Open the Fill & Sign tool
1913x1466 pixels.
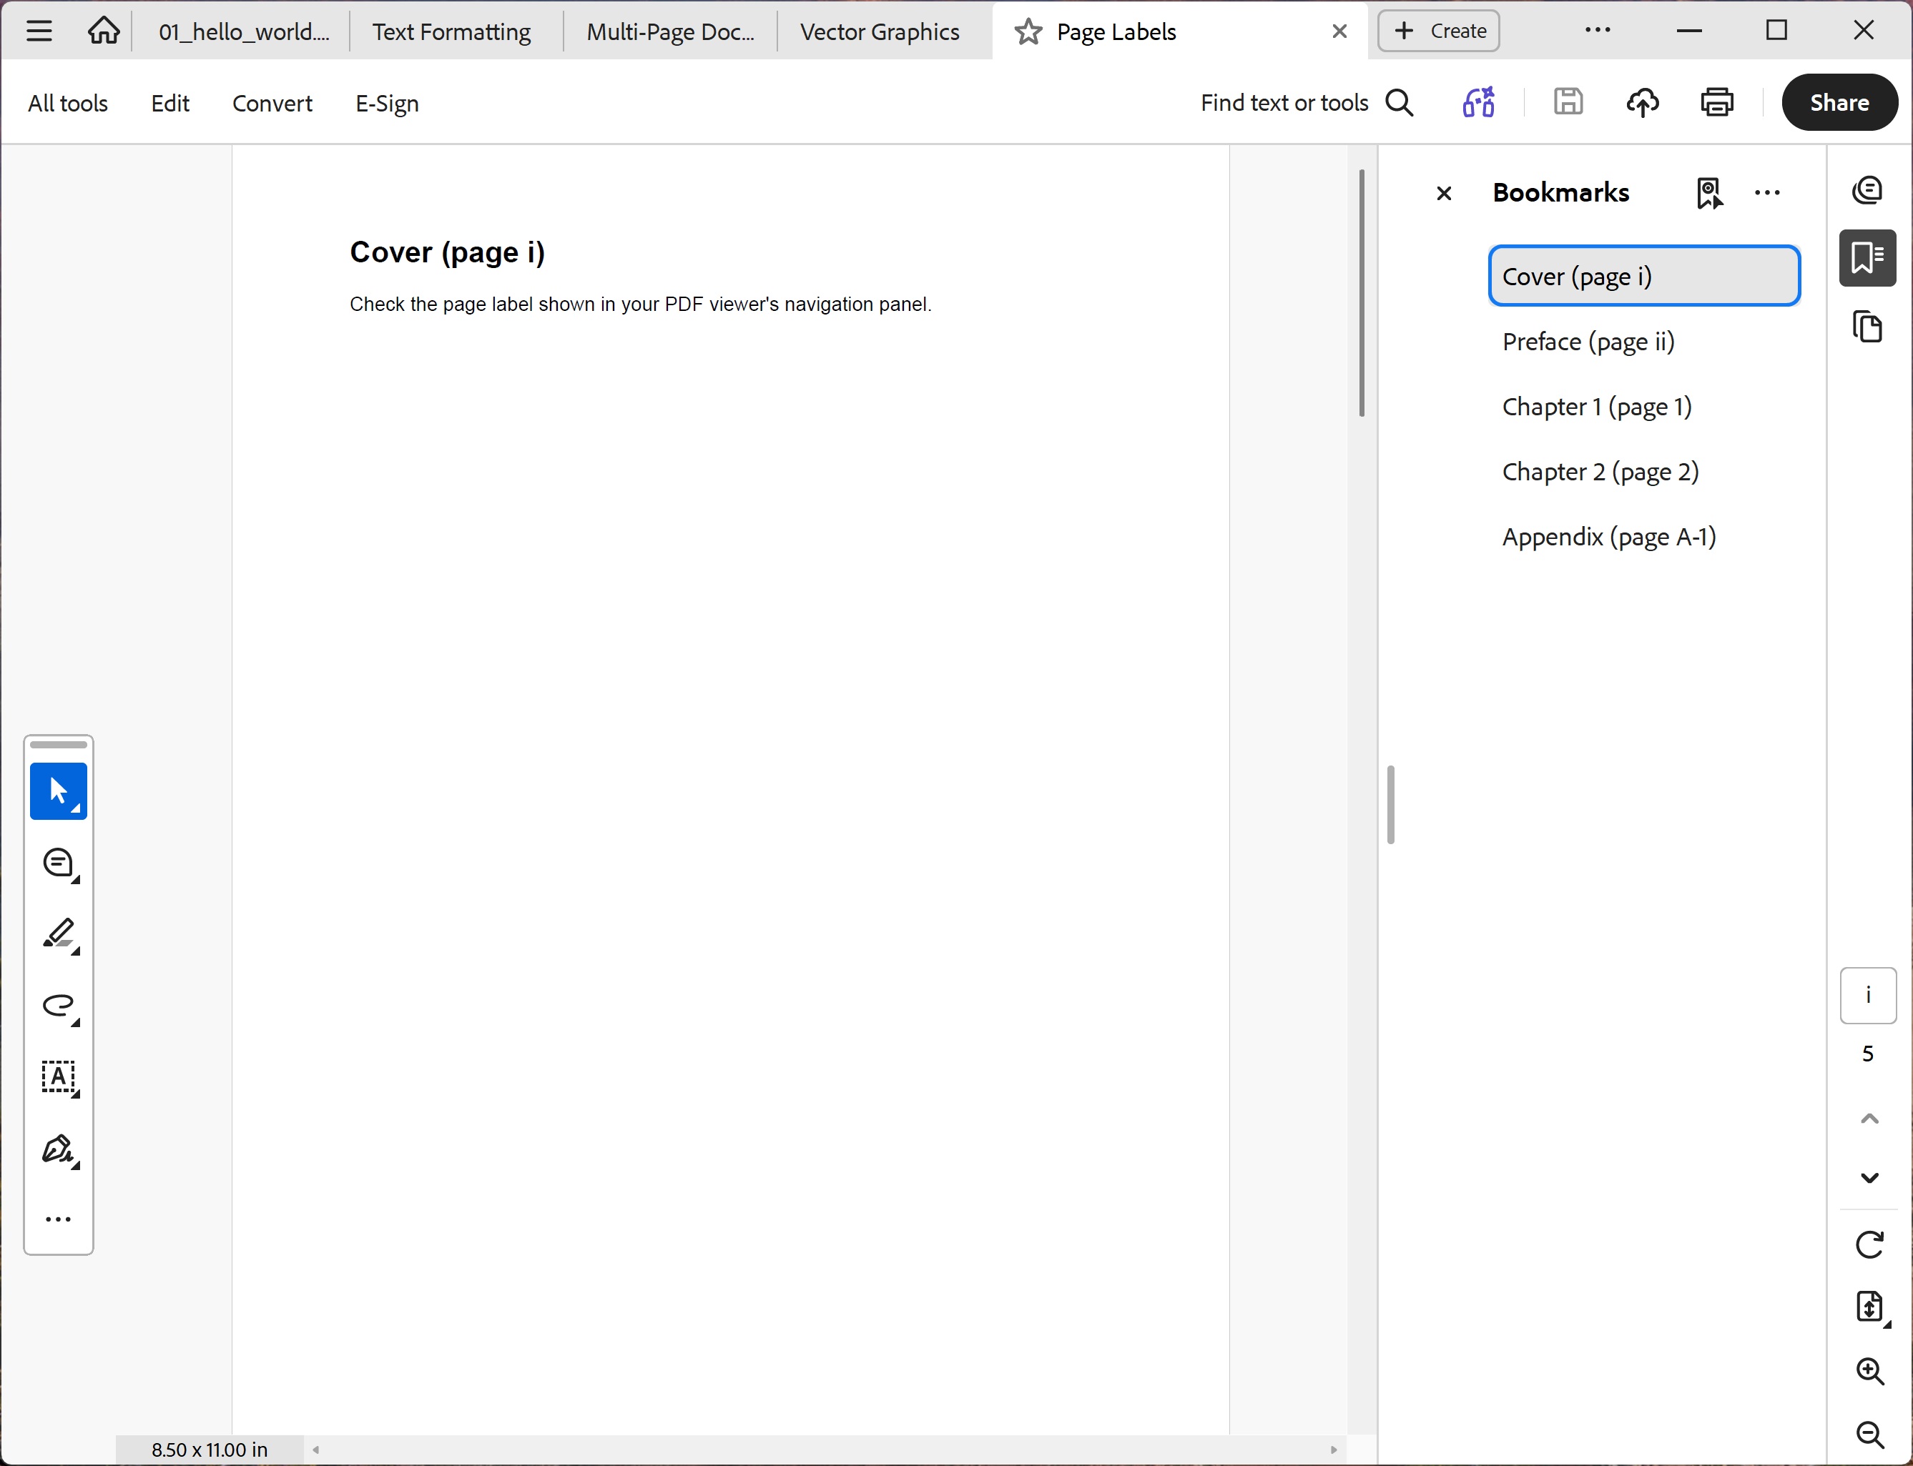tap(58, 1150)
